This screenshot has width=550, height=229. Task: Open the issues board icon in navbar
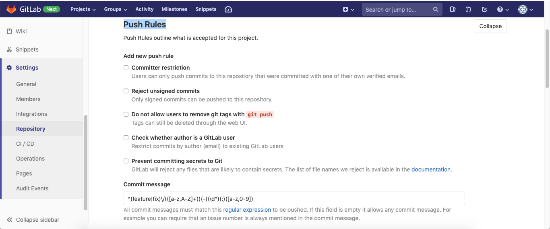453,9
